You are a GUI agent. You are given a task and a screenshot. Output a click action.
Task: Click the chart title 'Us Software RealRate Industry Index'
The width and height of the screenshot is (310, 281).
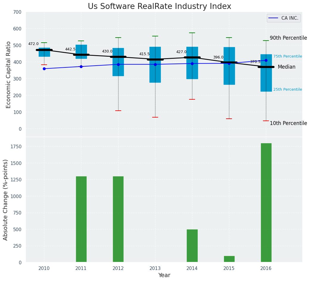click(159, 7)
